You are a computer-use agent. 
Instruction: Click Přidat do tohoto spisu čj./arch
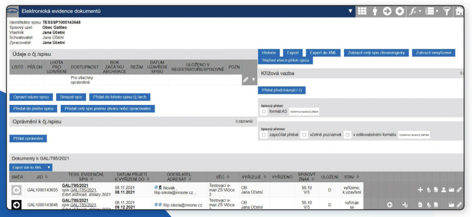point(120,97)
